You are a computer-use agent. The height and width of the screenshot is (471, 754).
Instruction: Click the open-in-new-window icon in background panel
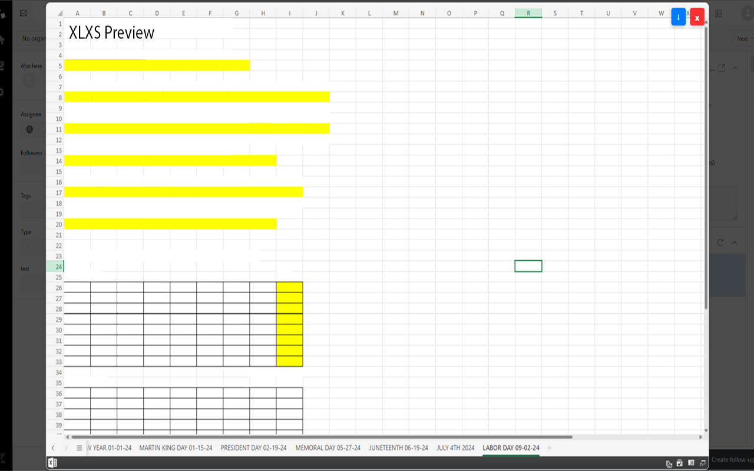(x=722, y=68)
